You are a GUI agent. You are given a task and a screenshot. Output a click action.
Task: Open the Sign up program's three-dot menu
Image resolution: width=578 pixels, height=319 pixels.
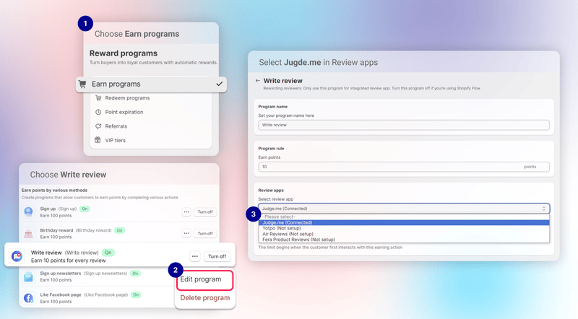(186, 211)
